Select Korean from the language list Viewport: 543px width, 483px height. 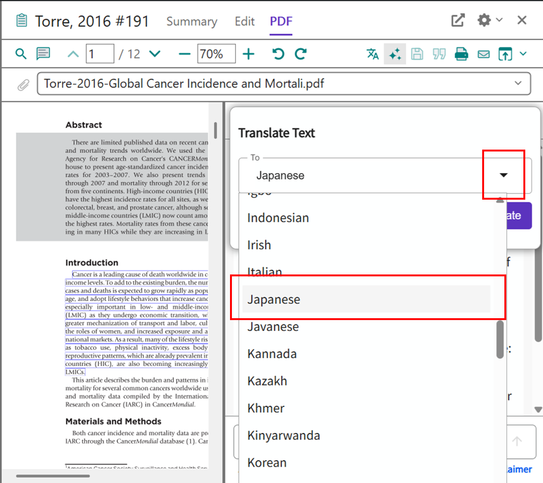(x=267, y=463)
